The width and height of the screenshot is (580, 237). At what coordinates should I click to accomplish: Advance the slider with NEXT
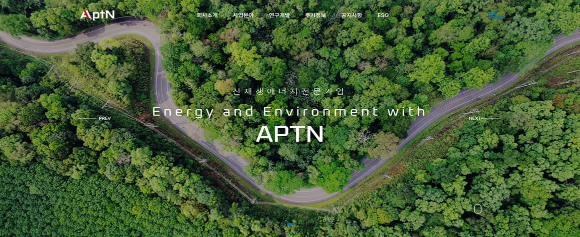[x=483, y=119]
